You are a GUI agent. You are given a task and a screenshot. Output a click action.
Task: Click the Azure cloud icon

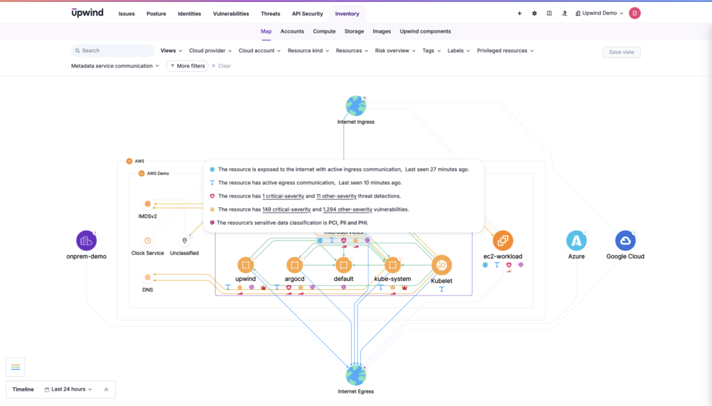click(576, 240)
